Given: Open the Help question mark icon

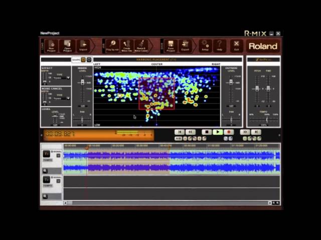Looking at the screenshot, I should coord(220,46).
